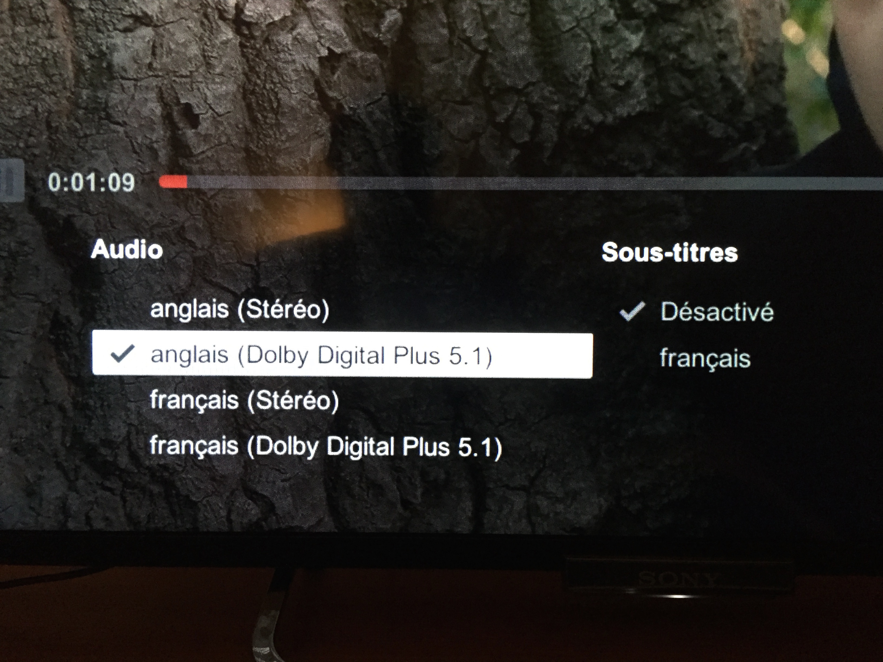Set subtitles to Désactivé

[x=717, y=312]
